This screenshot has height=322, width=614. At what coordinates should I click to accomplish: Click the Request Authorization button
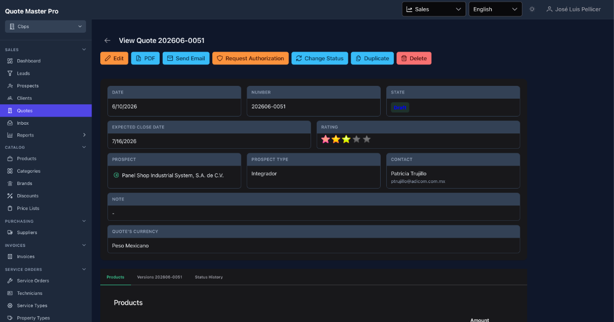point(250,58)
